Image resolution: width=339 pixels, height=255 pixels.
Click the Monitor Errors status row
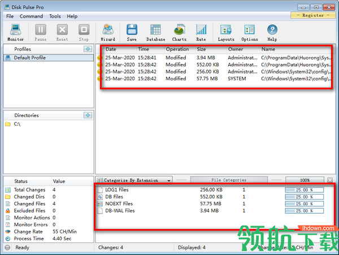click(49, 224)
